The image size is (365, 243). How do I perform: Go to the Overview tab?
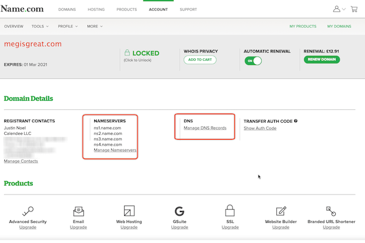tap(14, 26)
